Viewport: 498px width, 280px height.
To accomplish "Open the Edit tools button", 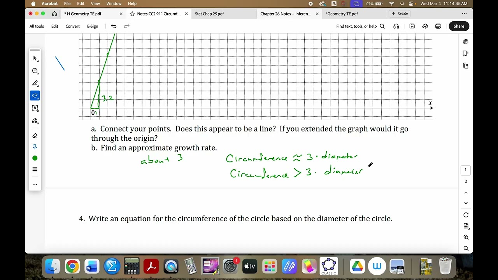I will (55, 26).
